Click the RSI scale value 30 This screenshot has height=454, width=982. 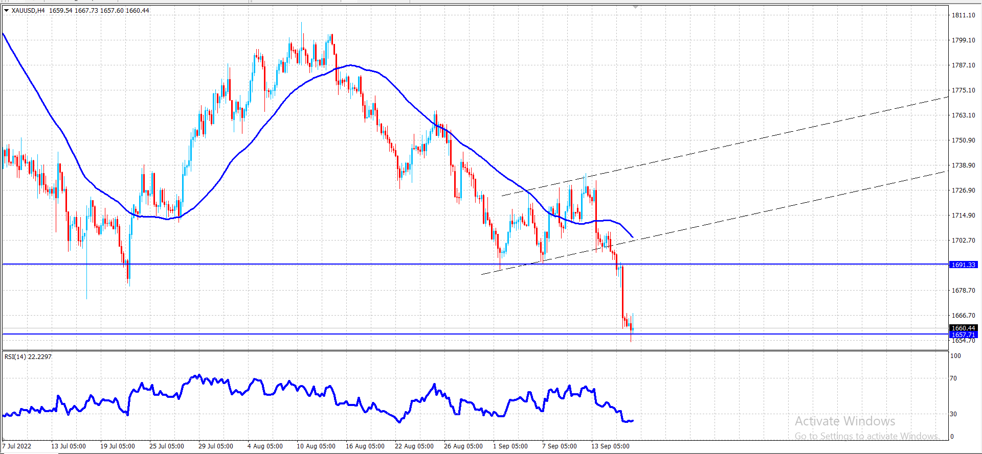pos(953,414)
